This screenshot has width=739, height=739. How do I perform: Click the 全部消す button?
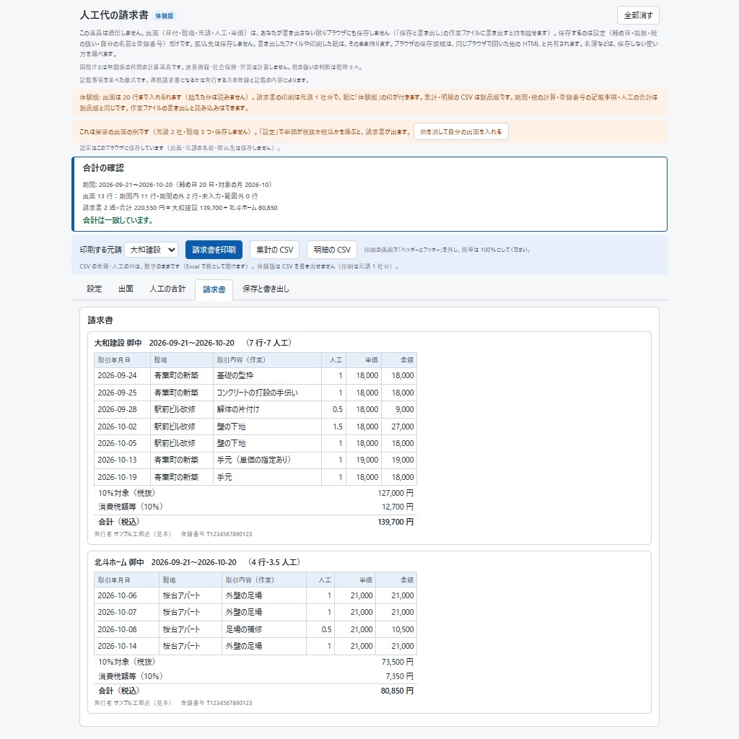[638, 15]
